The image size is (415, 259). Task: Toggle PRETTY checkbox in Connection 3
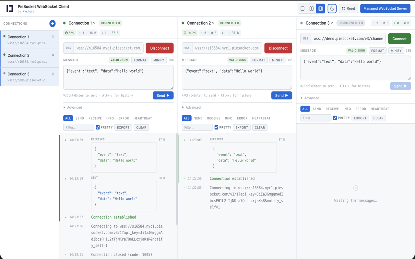[335, 118]
